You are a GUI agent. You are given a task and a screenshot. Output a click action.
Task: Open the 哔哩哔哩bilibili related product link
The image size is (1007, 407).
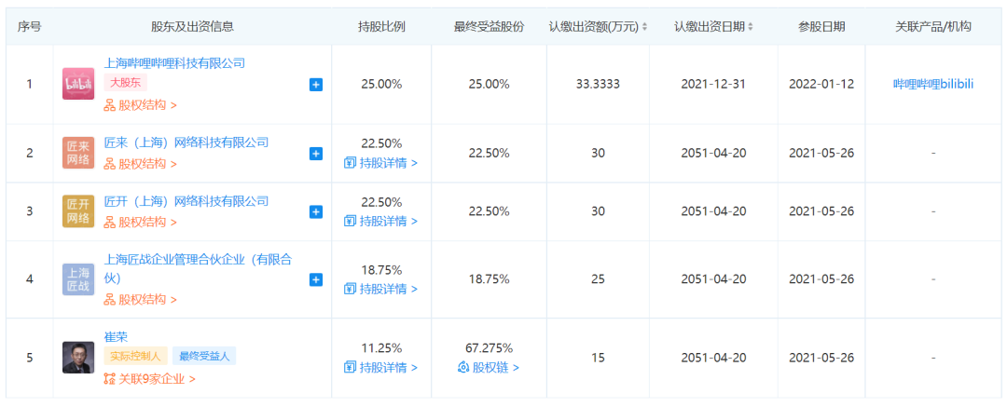933,84
